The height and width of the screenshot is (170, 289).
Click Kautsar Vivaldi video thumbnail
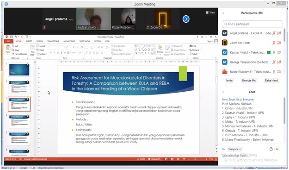(x=93, y=19)
